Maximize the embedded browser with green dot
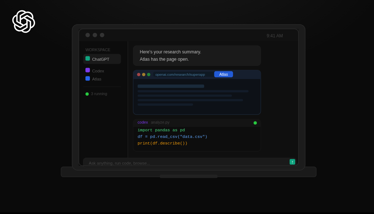The width and height of the screenshot is (374, 214). pyautogui.click(x=149, y=75)
